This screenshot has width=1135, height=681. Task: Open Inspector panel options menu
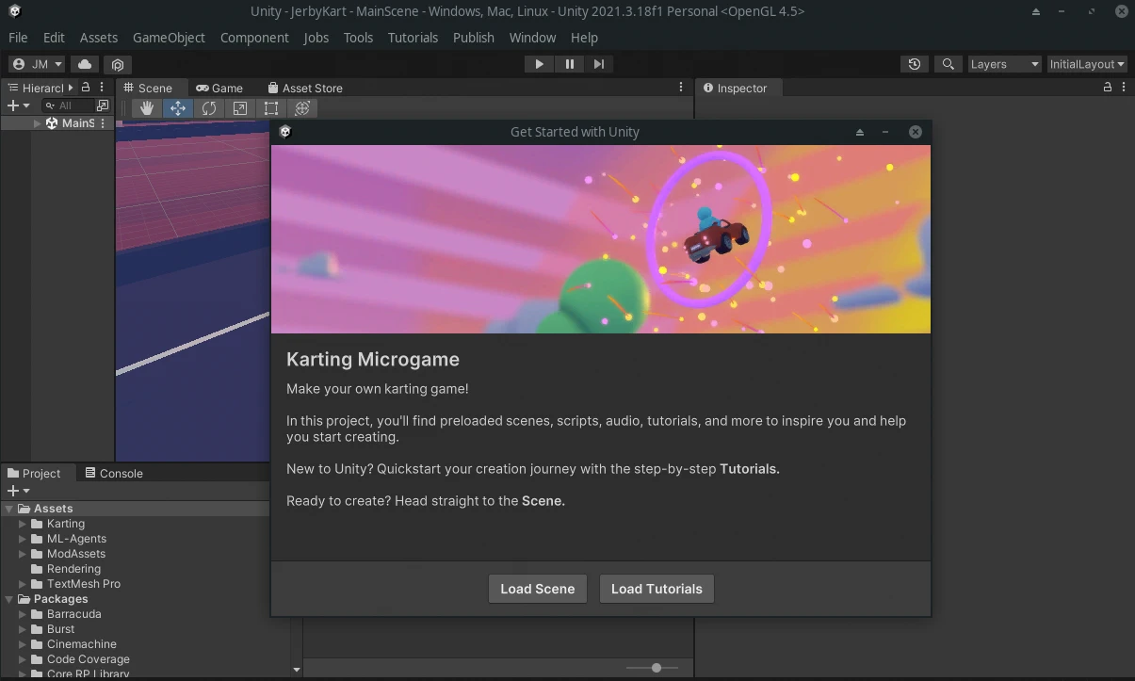coord(1125,87)
